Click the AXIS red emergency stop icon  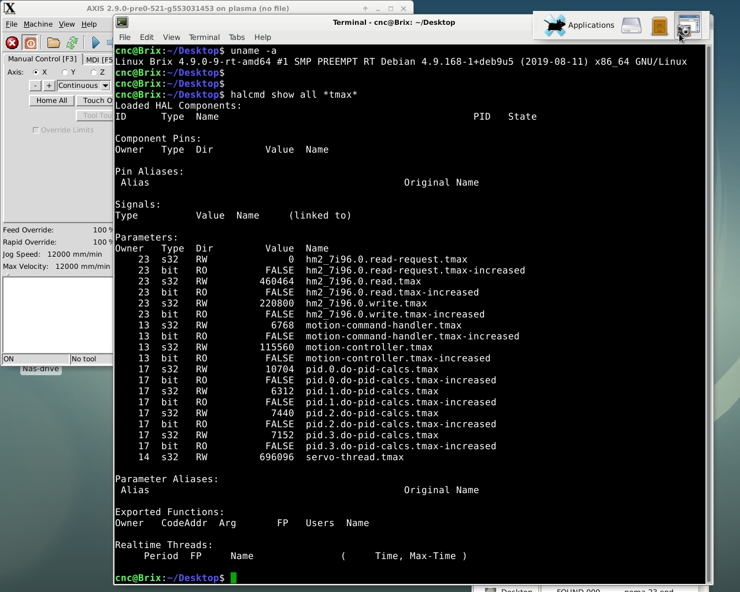coord(12,43)
